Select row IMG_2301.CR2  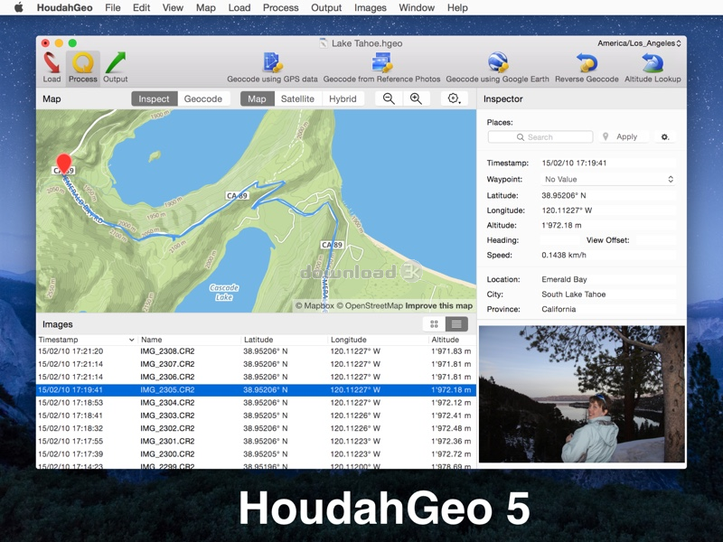pyautogui.click(x=256, y=441)
